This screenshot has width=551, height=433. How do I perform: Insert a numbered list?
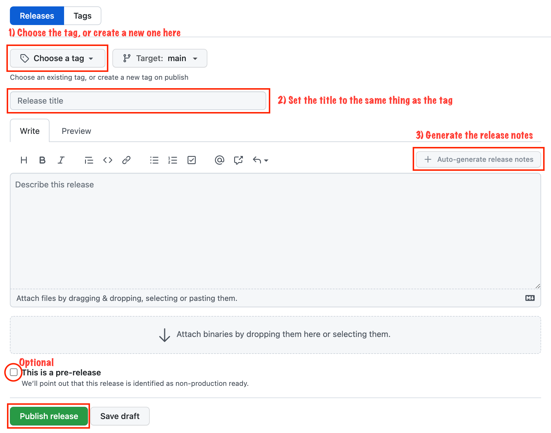[173, 160]
